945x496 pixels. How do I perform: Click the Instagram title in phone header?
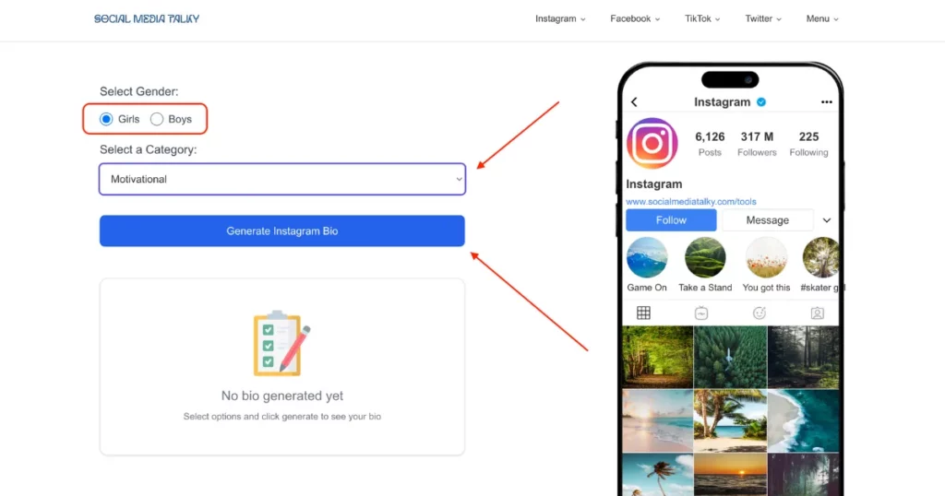pyautogui.click(x=722, y=102)
